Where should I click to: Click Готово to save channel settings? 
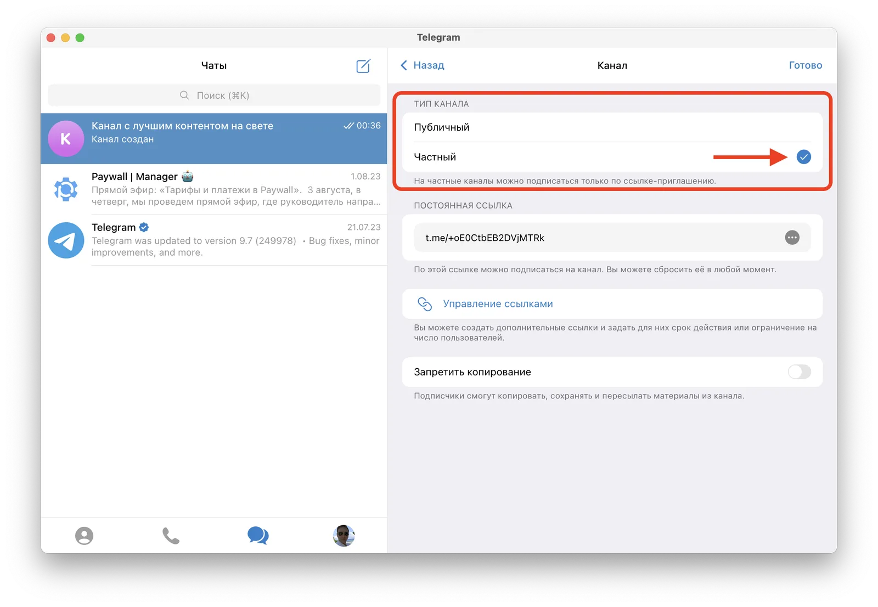(x=805, y=65)
